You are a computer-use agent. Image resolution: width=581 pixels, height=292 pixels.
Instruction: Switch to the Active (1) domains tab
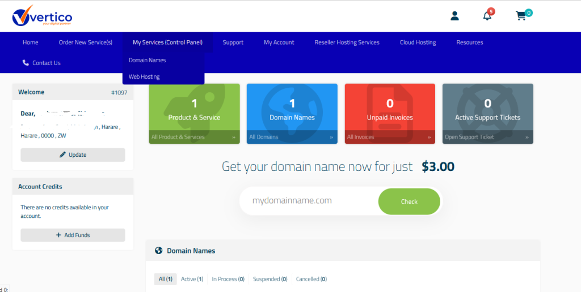pos(192,279)
